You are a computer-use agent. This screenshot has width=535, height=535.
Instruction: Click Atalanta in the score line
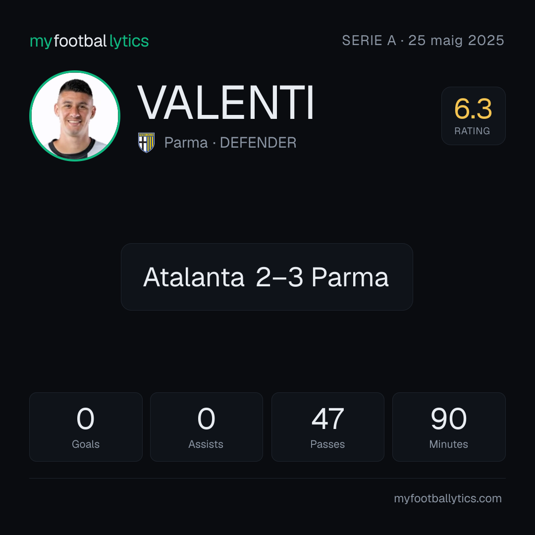[x=194, y=277]
